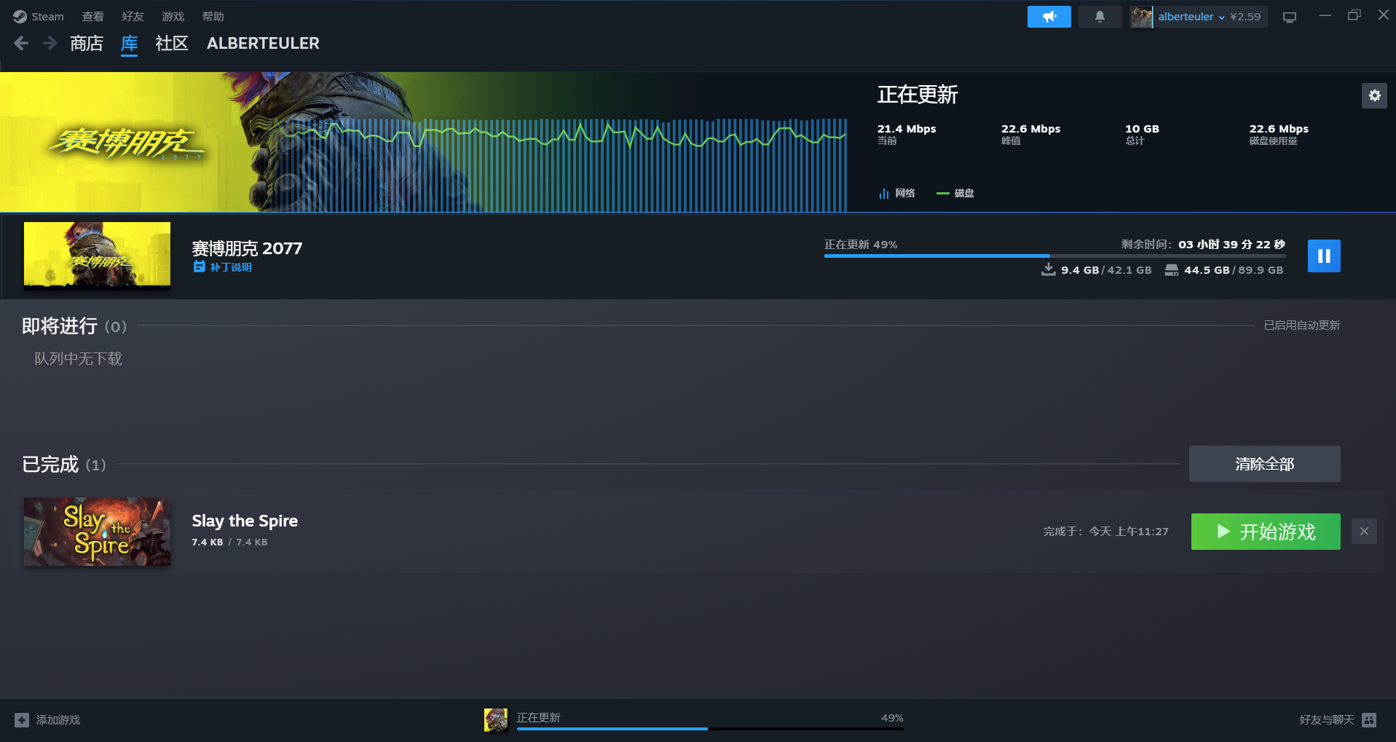
Task: Click the 21.4 Mbps current speed value
Action: (906, 129)
